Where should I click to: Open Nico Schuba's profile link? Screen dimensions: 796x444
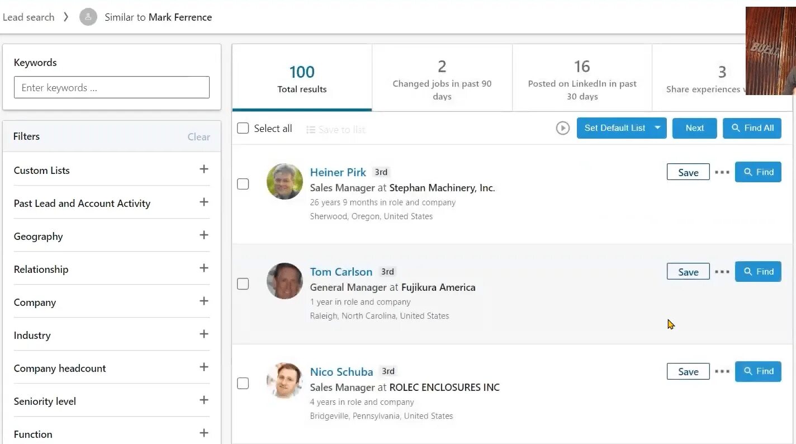point(341,372)
